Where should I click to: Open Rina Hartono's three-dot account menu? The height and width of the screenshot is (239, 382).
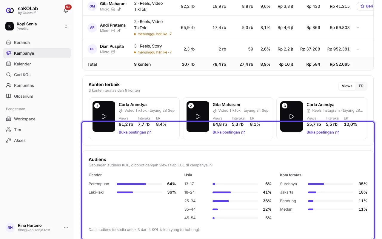[x=66, y=228]
